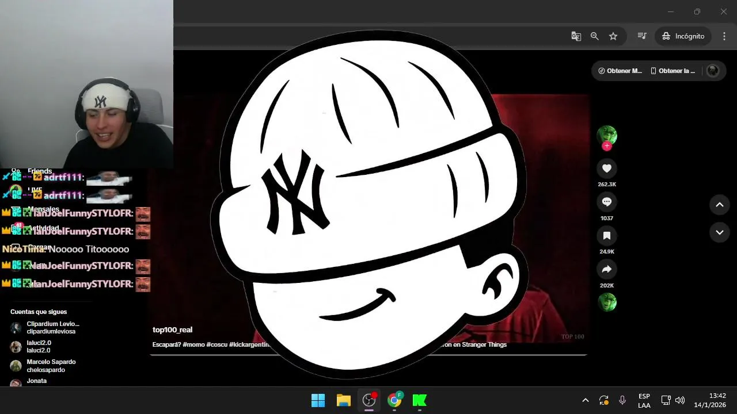737x414 pixels.
Task: Like the TikTok video with the heart icon
Action: pos(606,168)
